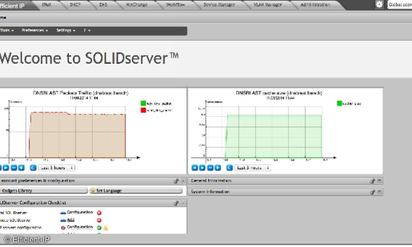
Task: Click the Efficient iP logo
Action: click(12, 6)
